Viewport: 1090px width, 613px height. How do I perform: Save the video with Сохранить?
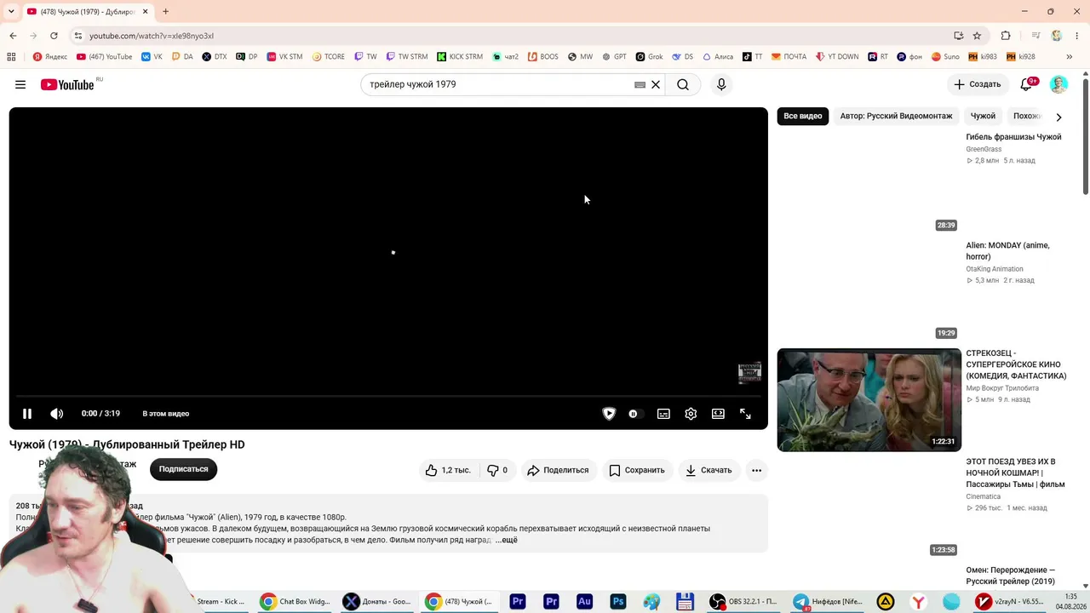636,470
